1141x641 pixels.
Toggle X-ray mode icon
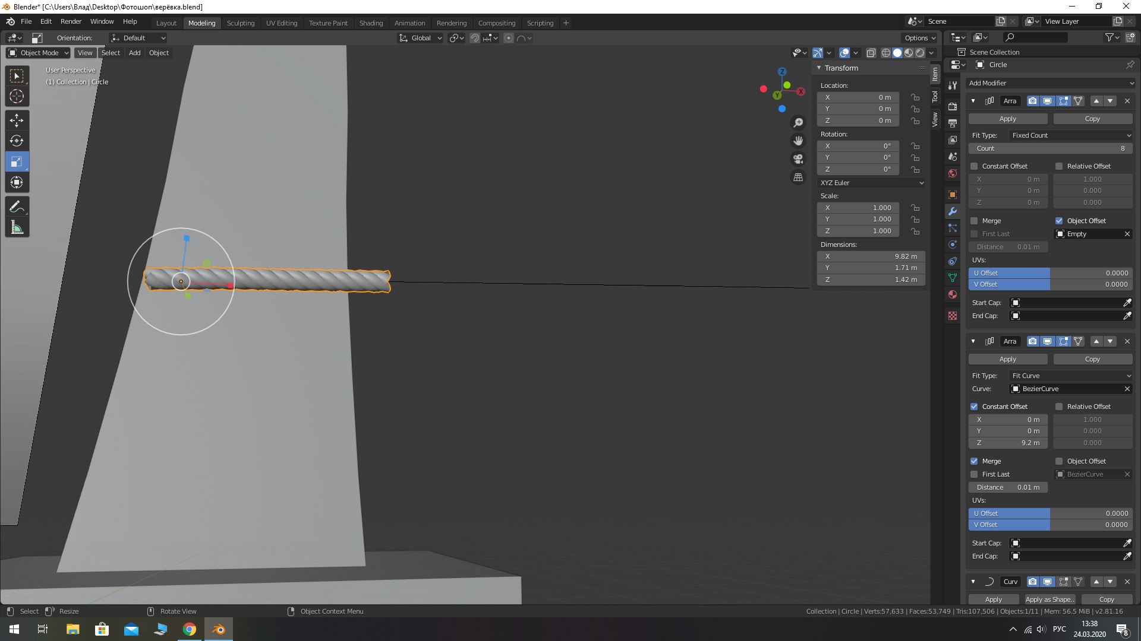coord(871,53)
